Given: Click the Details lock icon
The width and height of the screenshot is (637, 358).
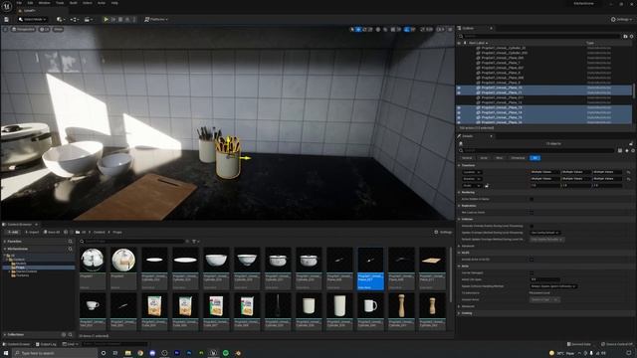Looking at the screenshot, I should coord(631,143).
